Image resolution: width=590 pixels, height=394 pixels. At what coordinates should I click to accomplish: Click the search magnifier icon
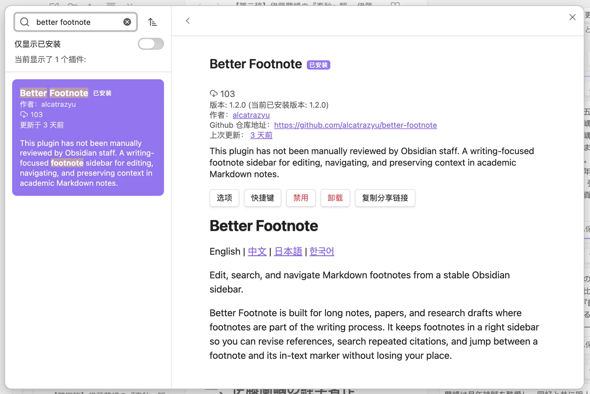pyautogui.click(x=24, y=22)
